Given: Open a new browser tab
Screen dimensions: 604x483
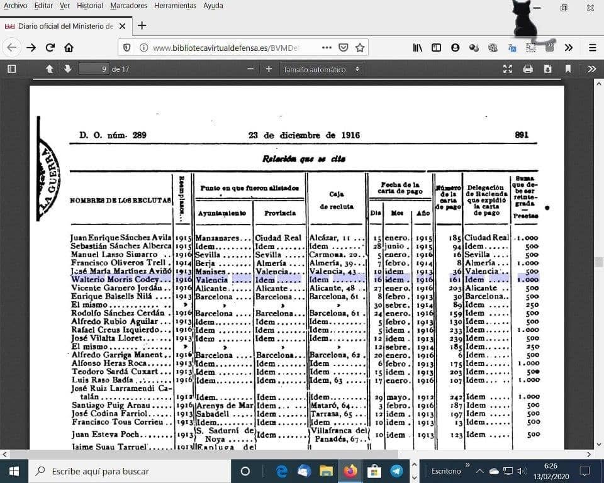Looking at the screenshot, I should click(142, 26).
